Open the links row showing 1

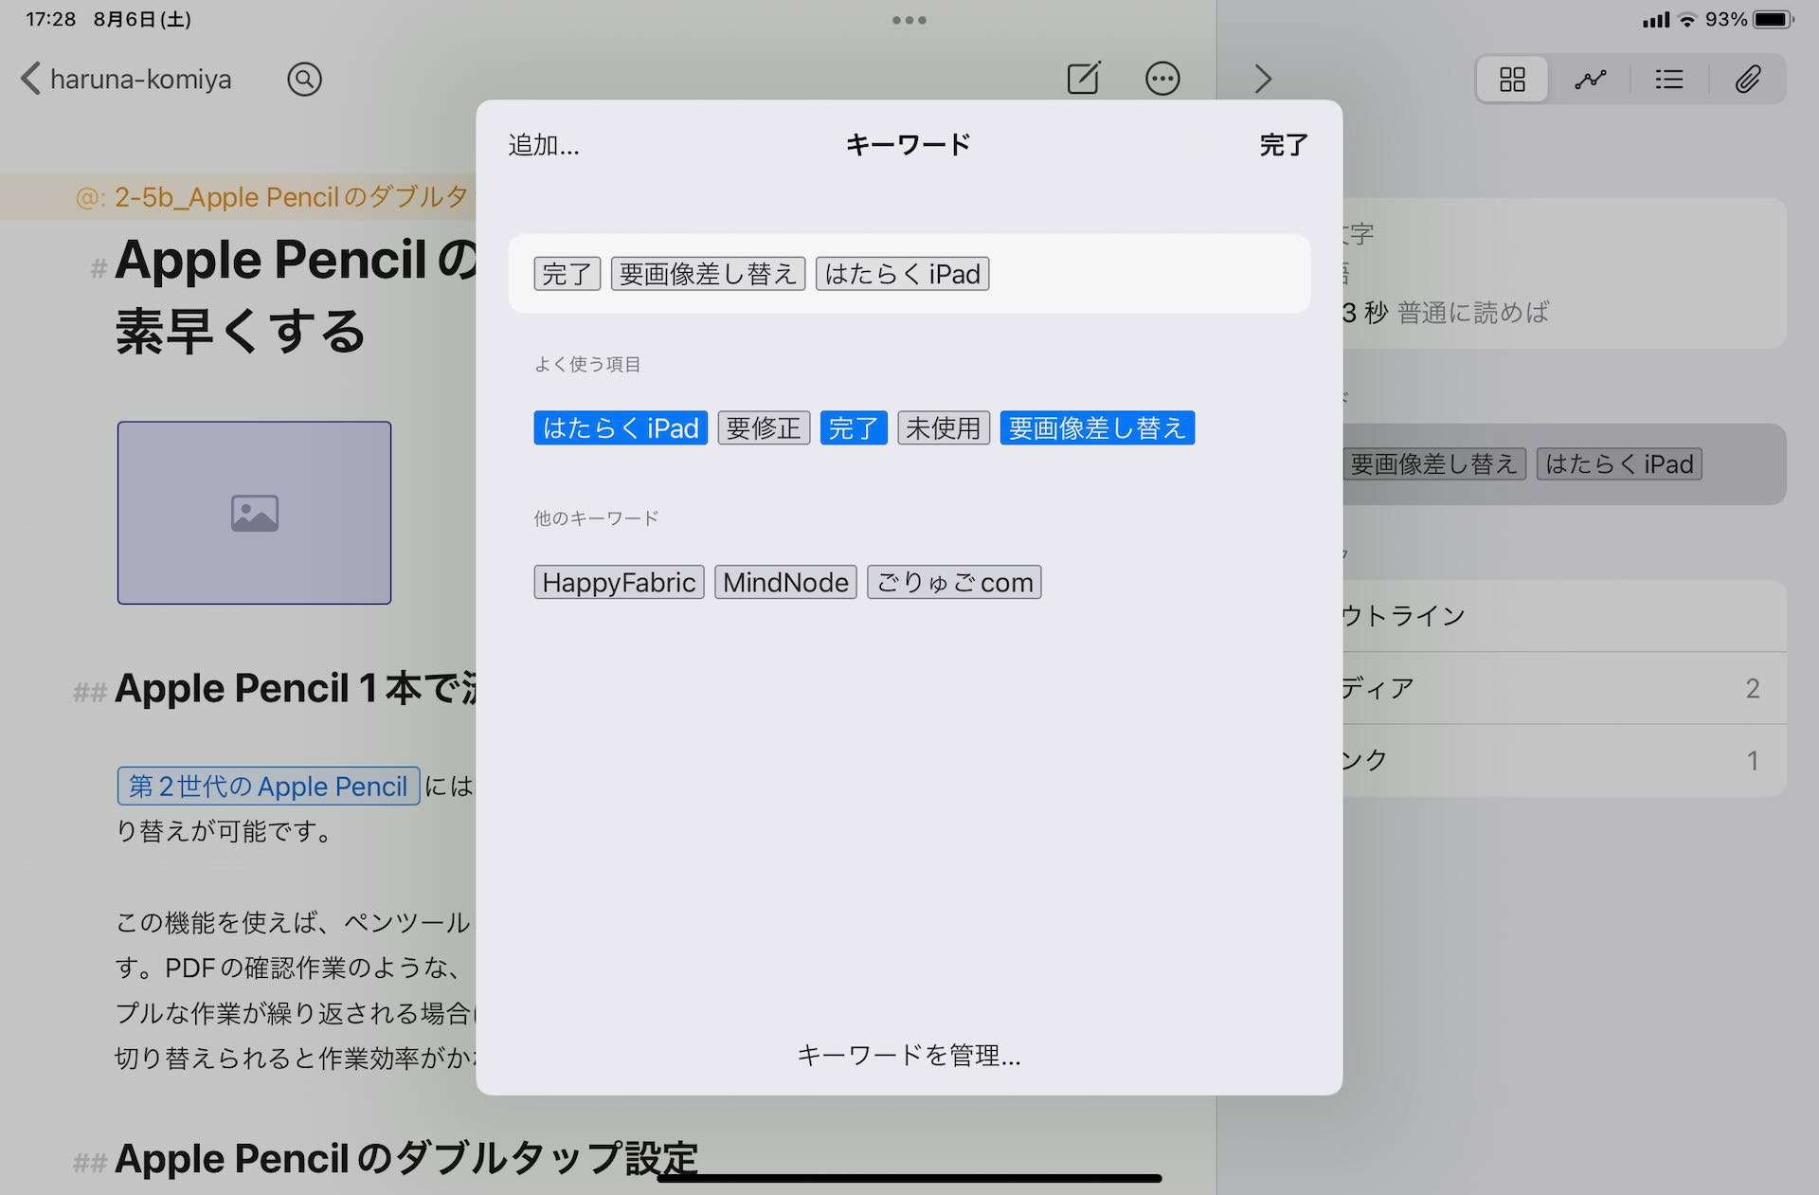coord(1564,760)
